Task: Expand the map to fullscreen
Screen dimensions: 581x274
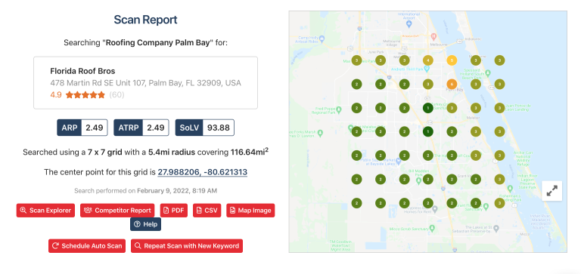Action: pyautogui.click(x=552, y=191)
